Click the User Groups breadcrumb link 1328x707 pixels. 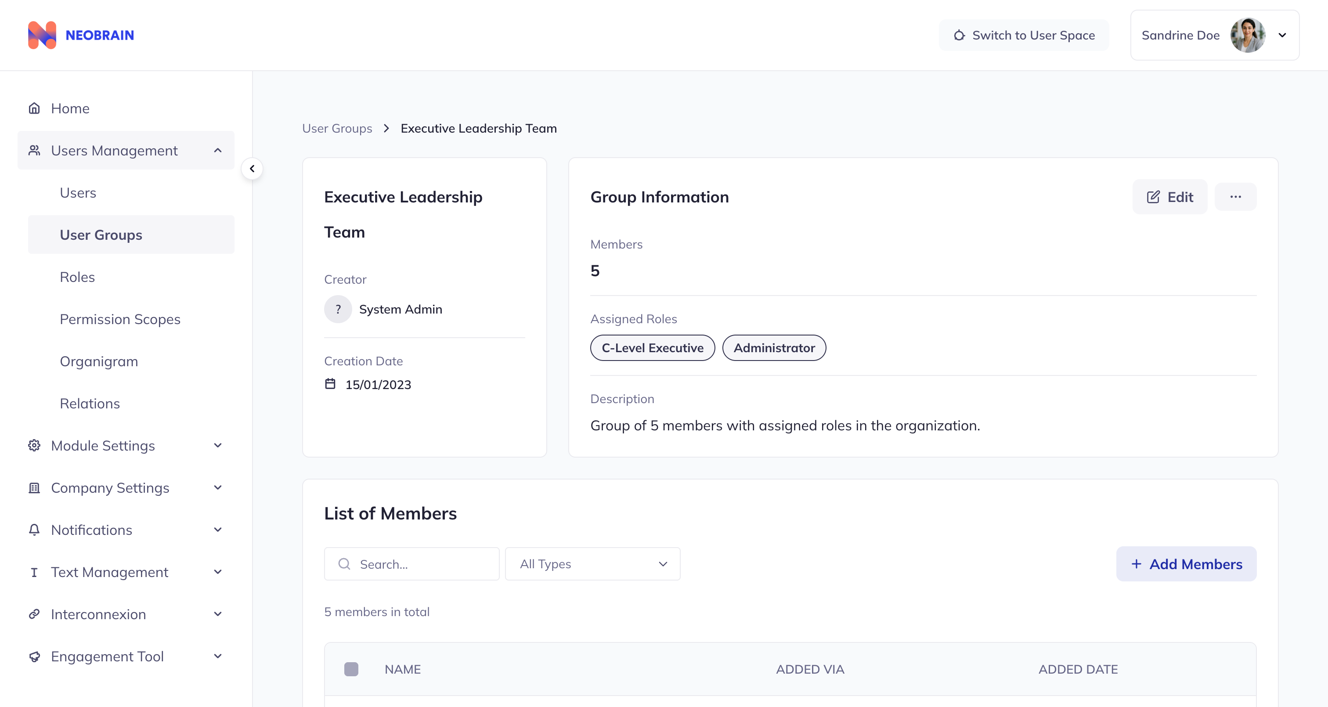tap(337, 128)
